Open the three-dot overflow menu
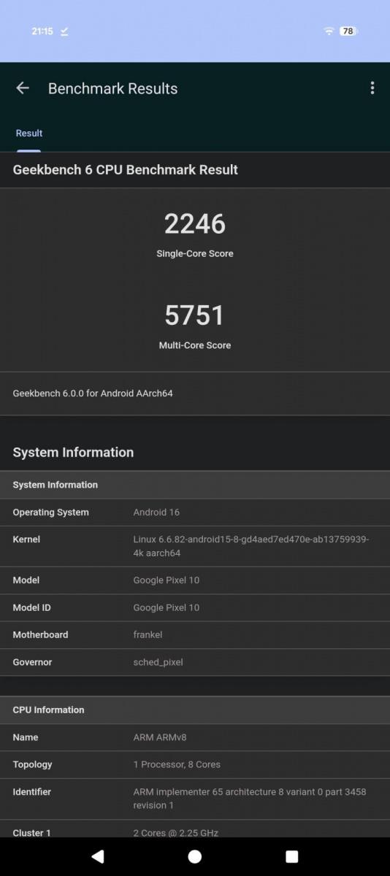Image resolution: width=390 pixels, height=876 pixels. 372,88
